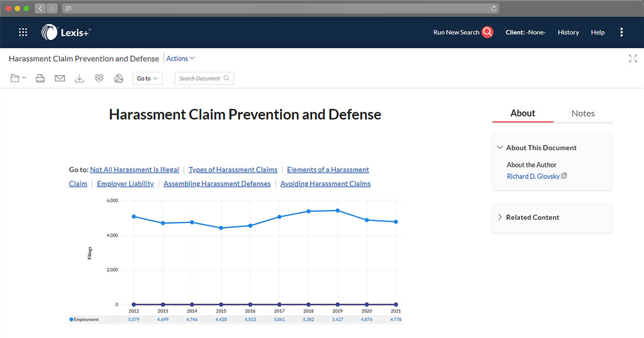This screenshot has height=338, width=644.
Task: Toggle full screen expand icon
Action: tap(632, 59)
